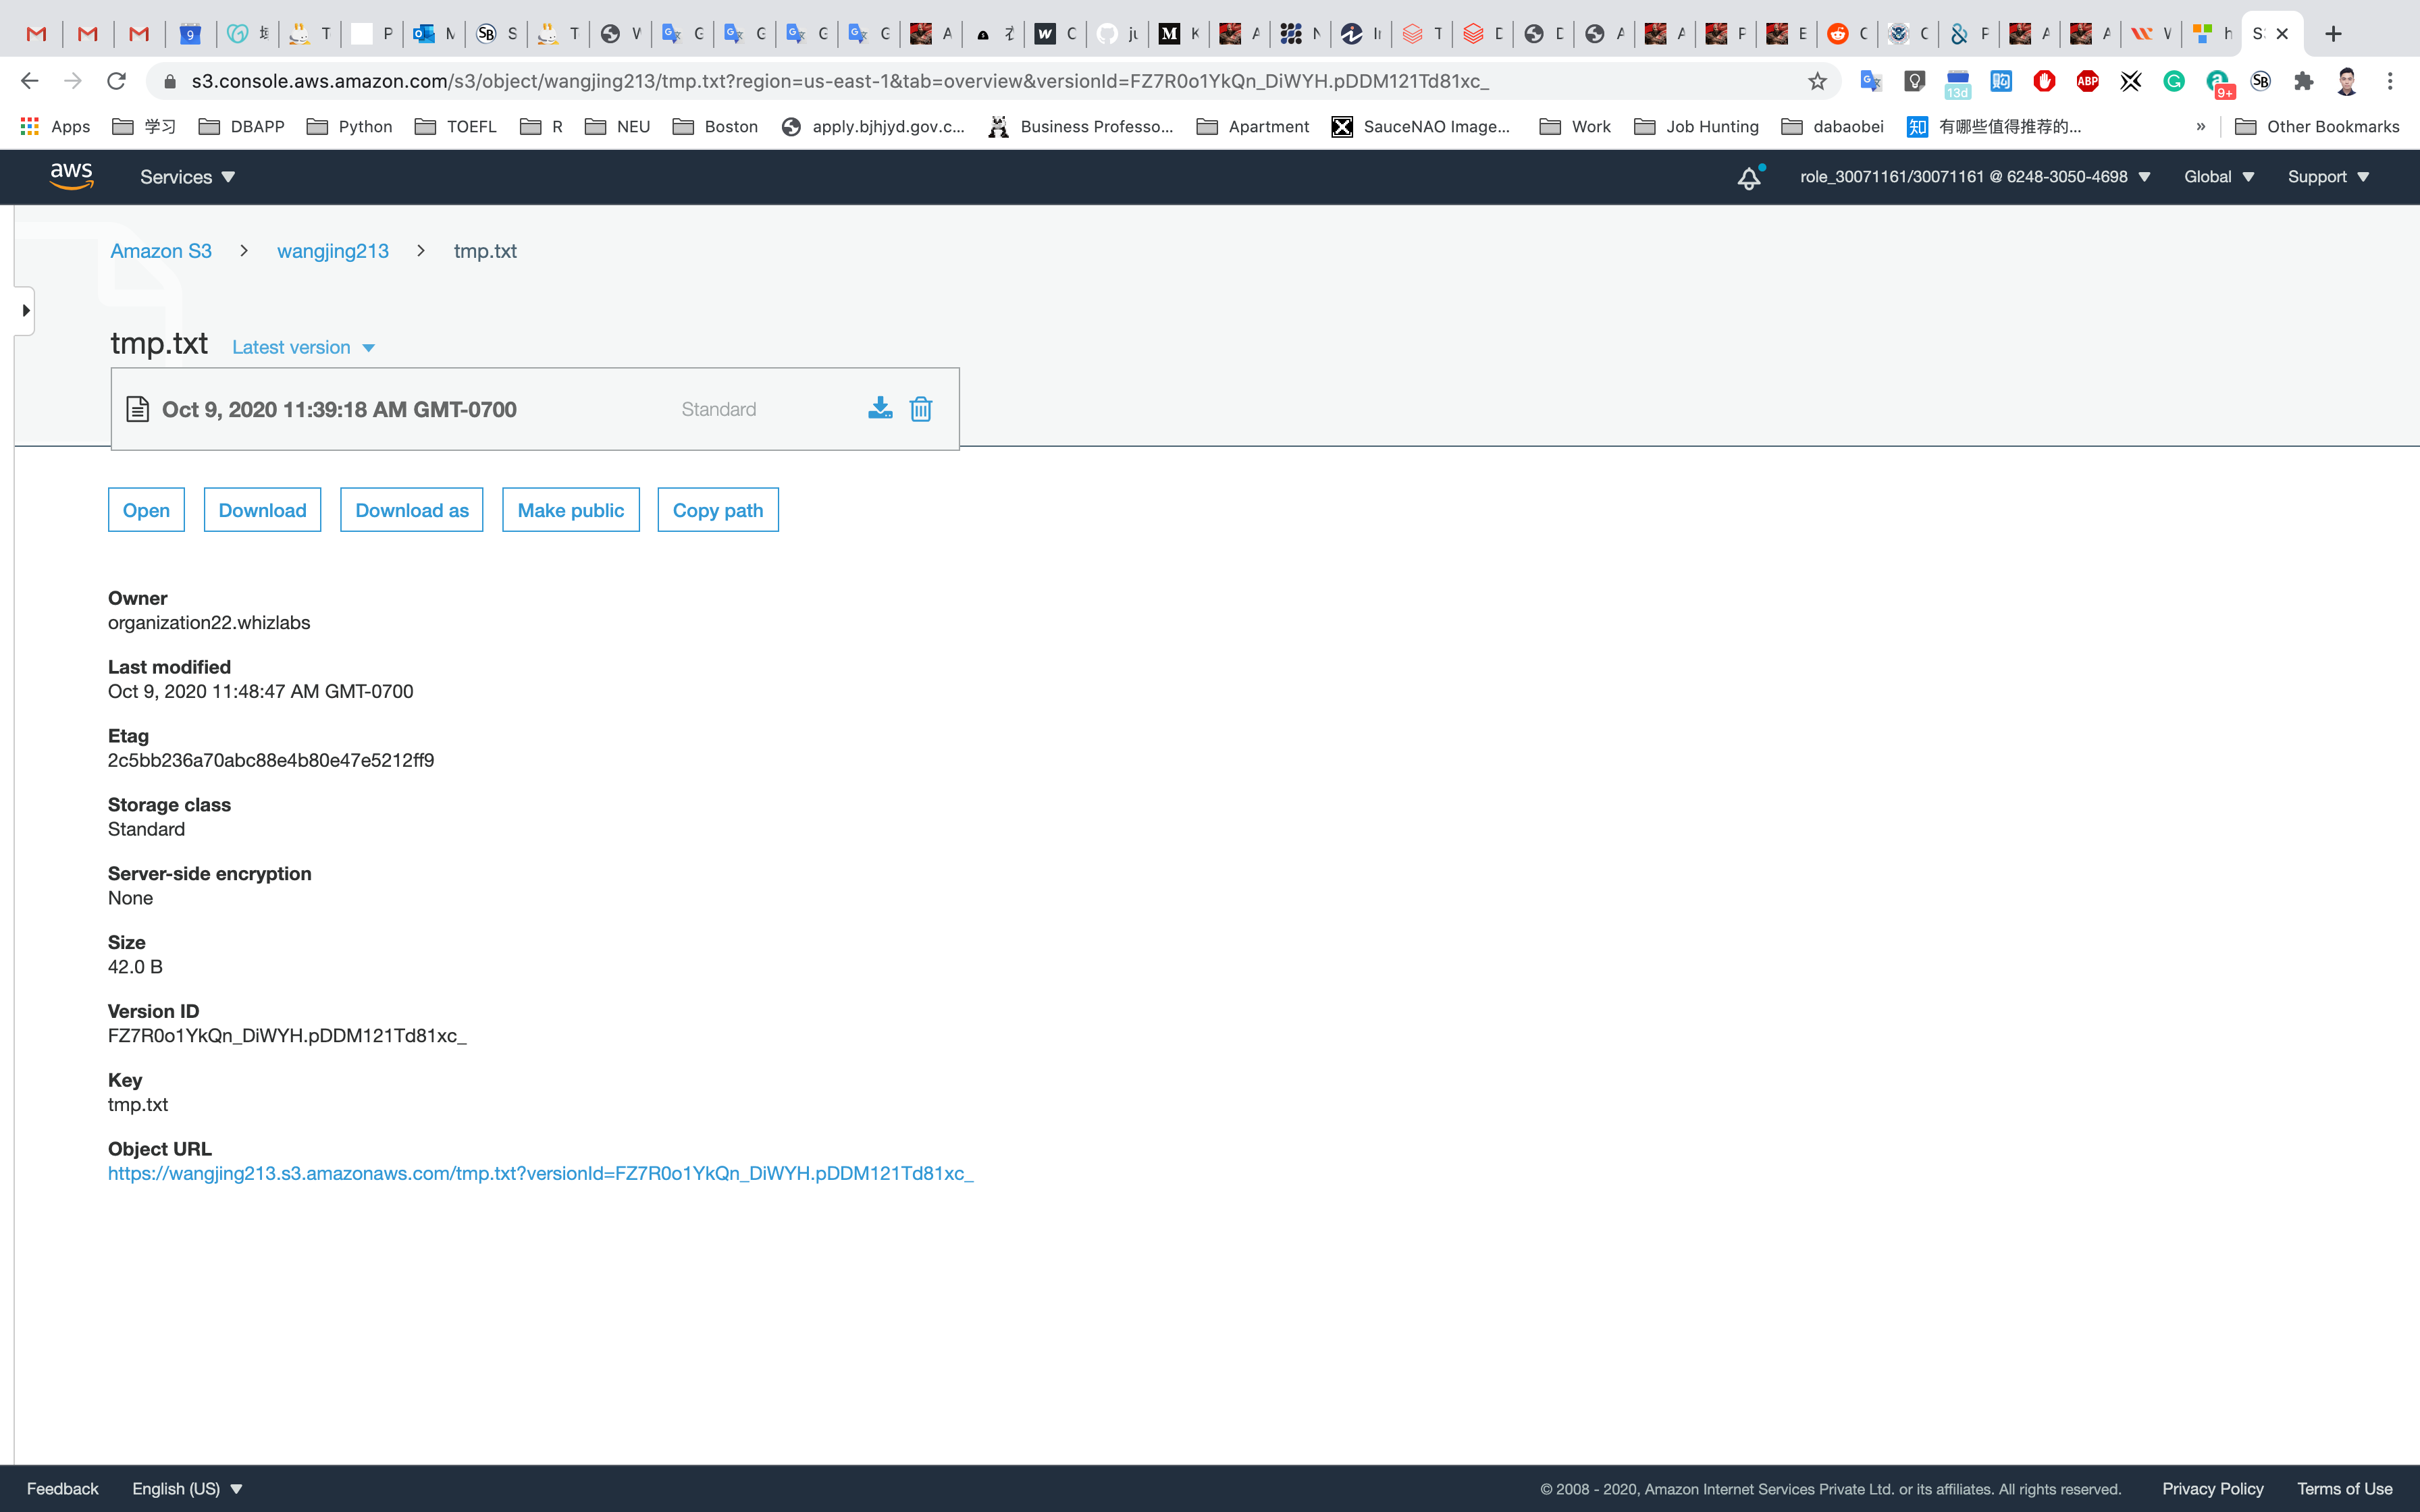Click the Make public button
The width and height of the screenshot is (2420, 1512).
click(x=570, y=510)
